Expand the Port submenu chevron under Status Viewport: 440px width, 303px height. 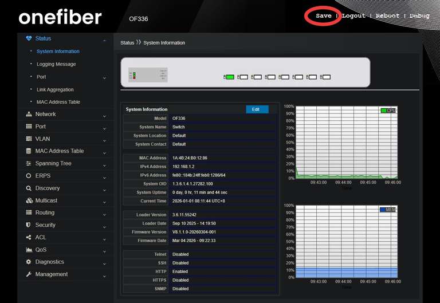pos(104,78)
